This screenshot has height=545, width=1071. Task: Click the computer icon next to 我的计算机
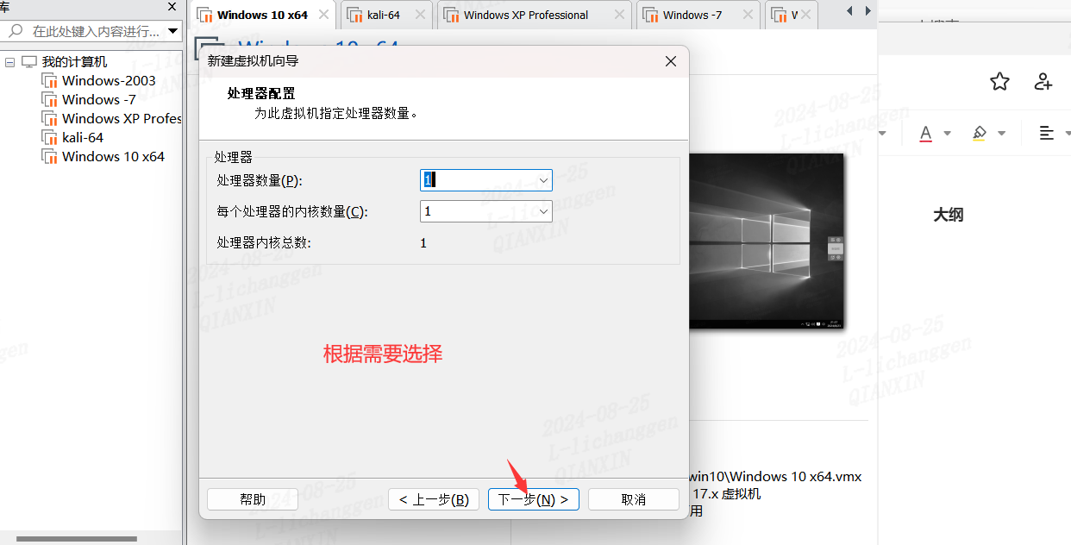point(29,62)
